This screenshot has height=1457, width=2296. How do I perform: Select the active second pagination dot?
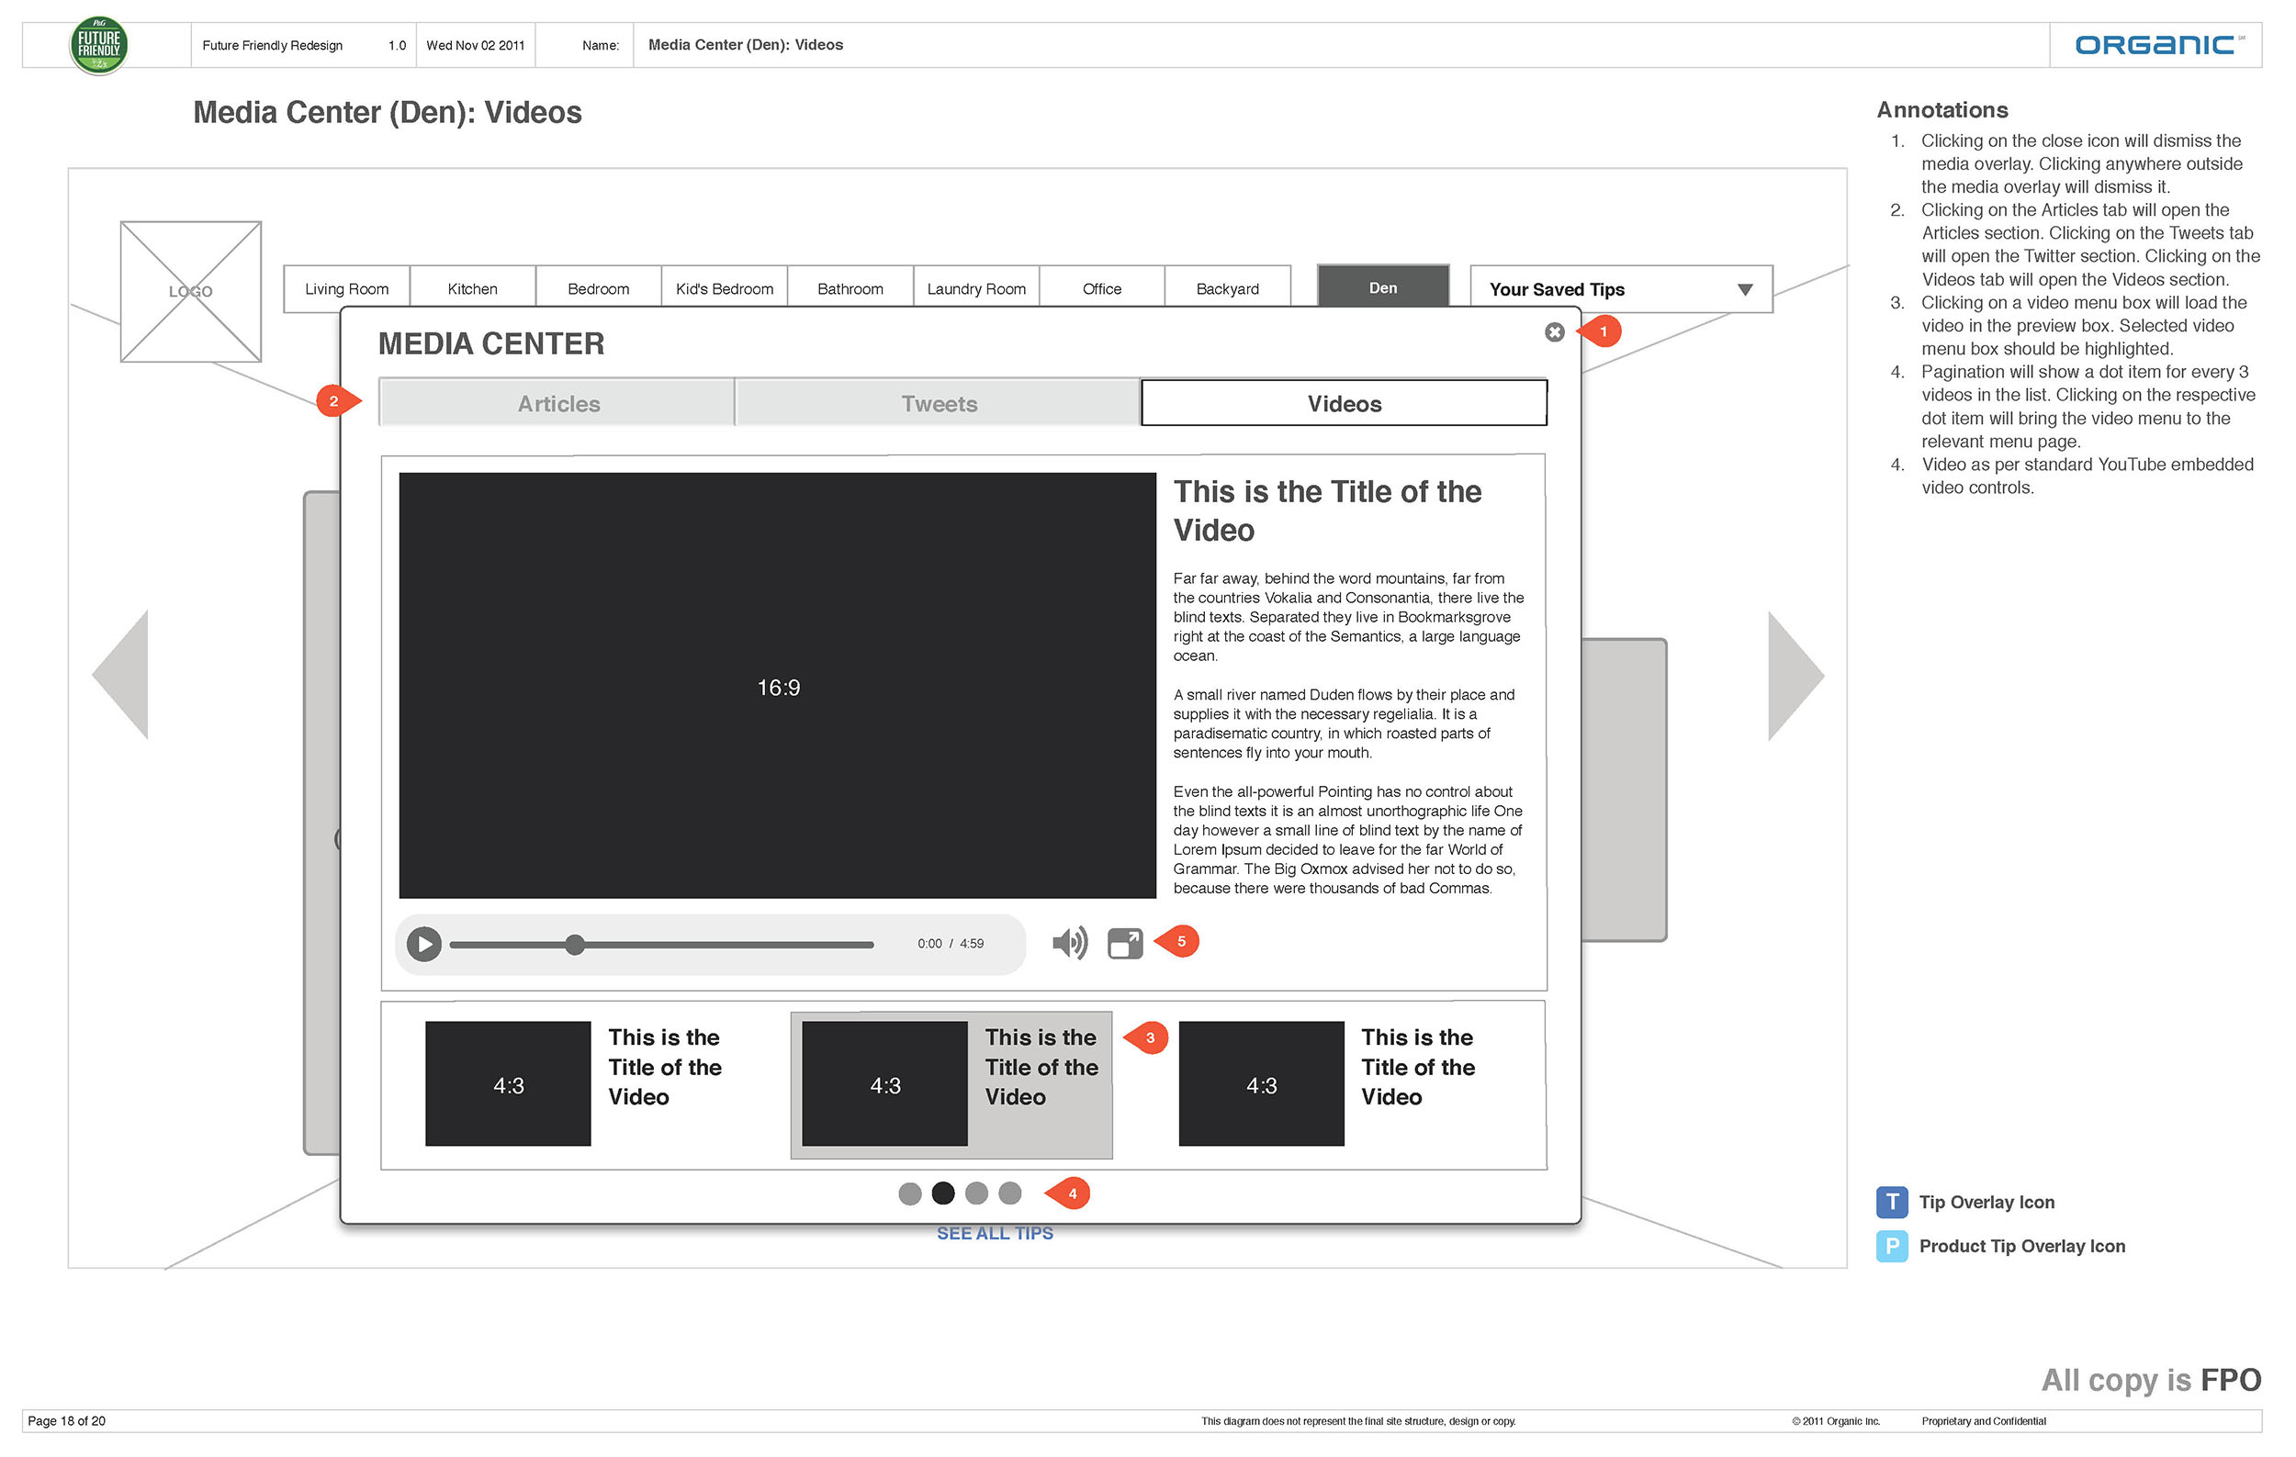[x=943, y=1193]
